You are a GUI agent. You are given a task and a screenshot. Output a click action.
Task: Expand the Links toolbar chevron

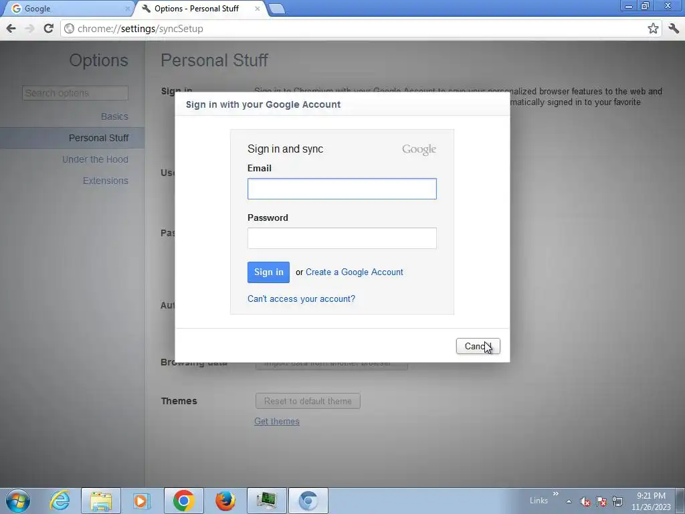tap(556, 494)
